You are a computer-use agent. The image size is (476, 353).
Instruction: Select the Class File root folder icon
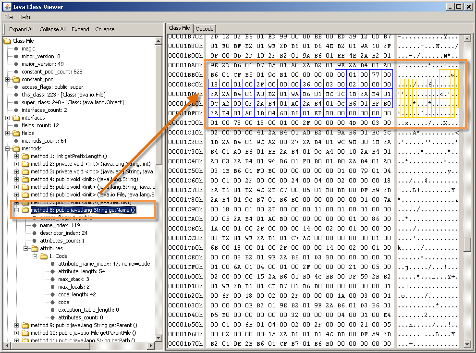pyautogui.click(x=7, y=41)
